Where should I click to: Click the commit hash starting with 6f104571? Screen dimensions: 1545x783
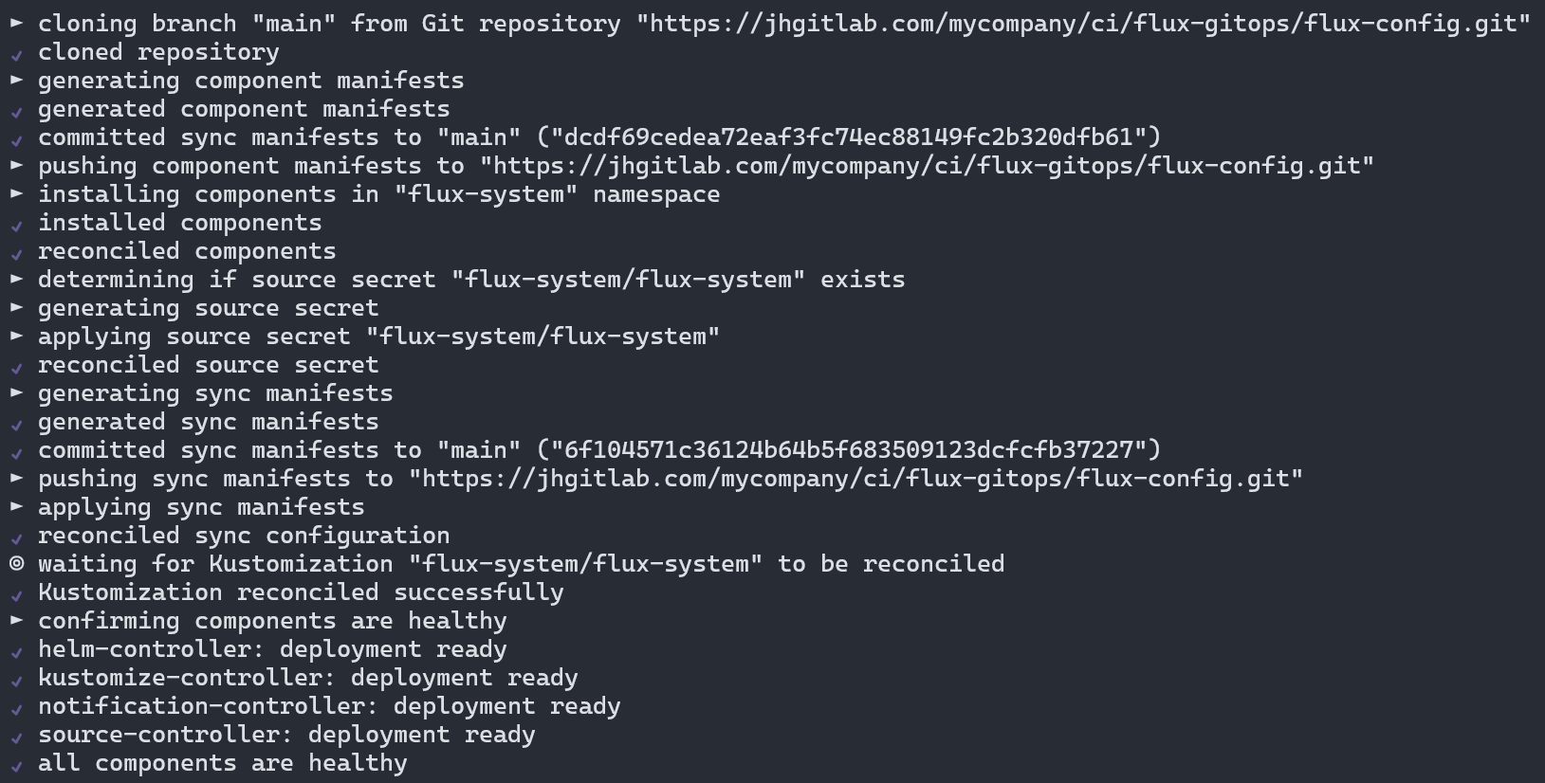849,450
